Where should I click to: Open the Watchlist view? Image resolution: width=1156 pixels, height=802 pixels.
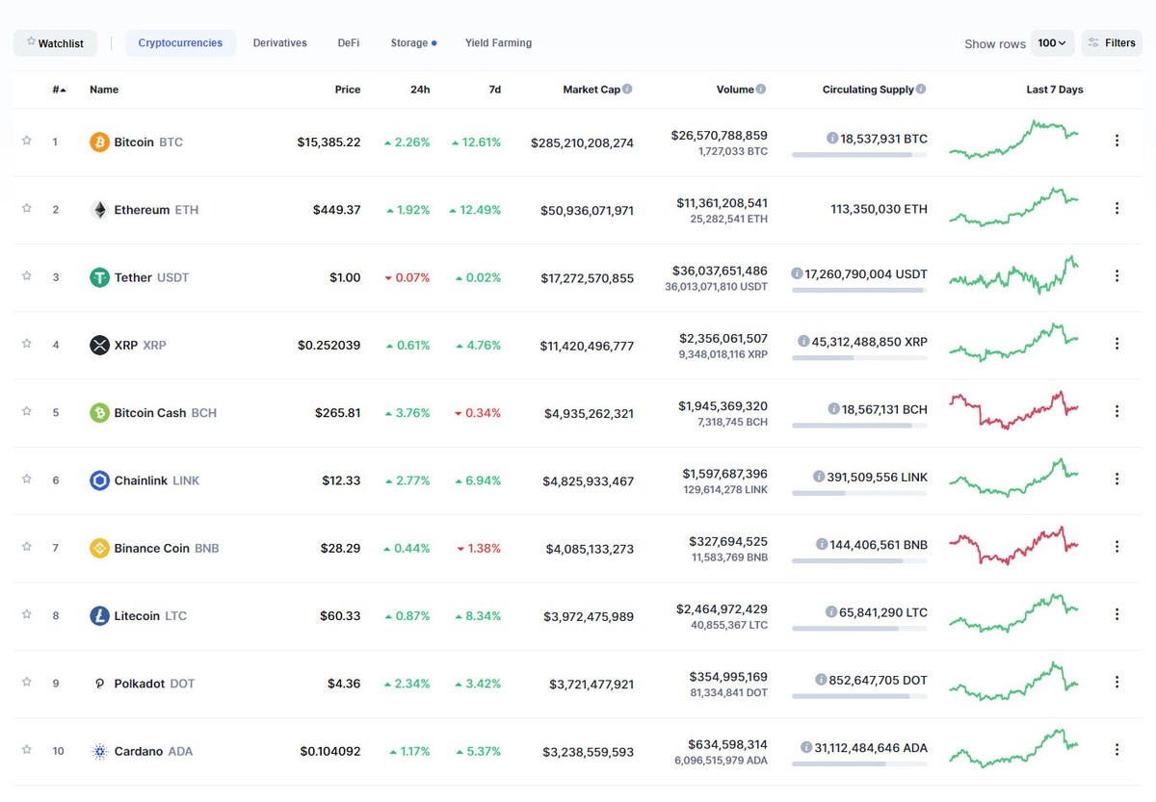point(55,42)
